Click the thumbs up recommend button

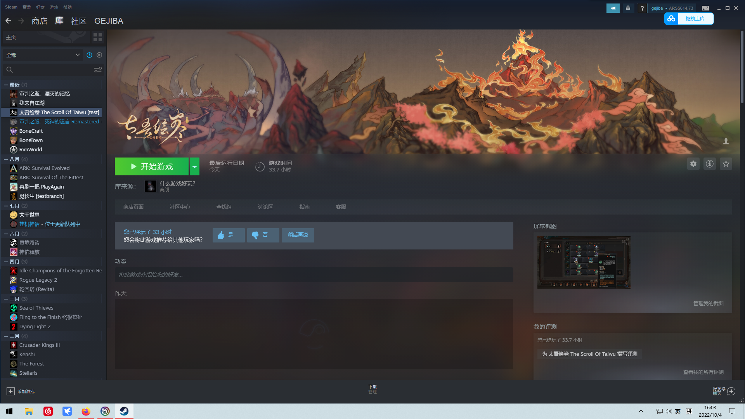(229, 235)
